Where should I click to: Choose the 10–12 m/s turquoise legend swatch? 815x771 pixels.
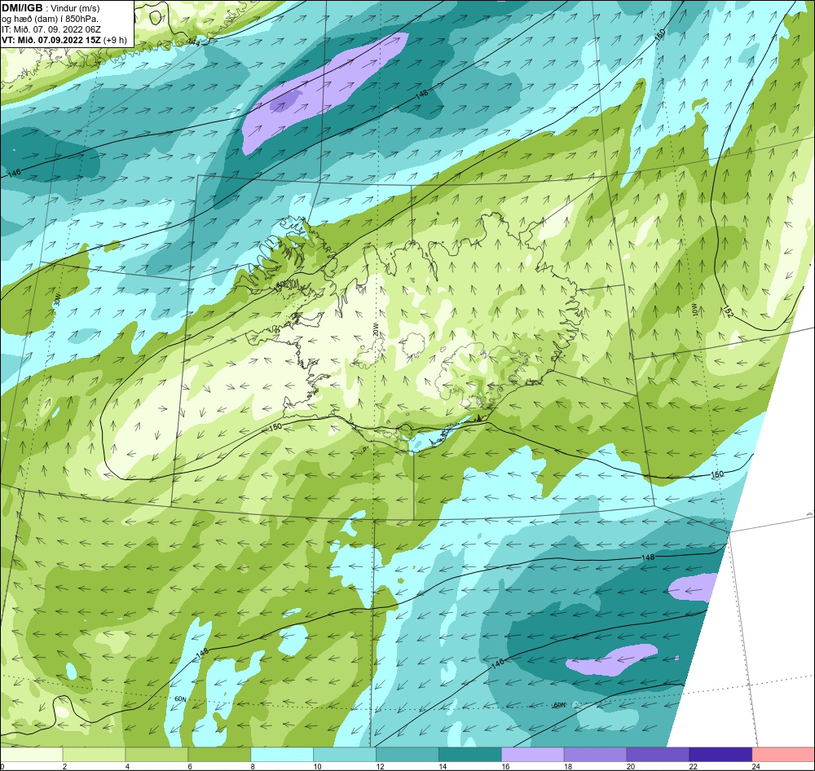click(345, 754)
